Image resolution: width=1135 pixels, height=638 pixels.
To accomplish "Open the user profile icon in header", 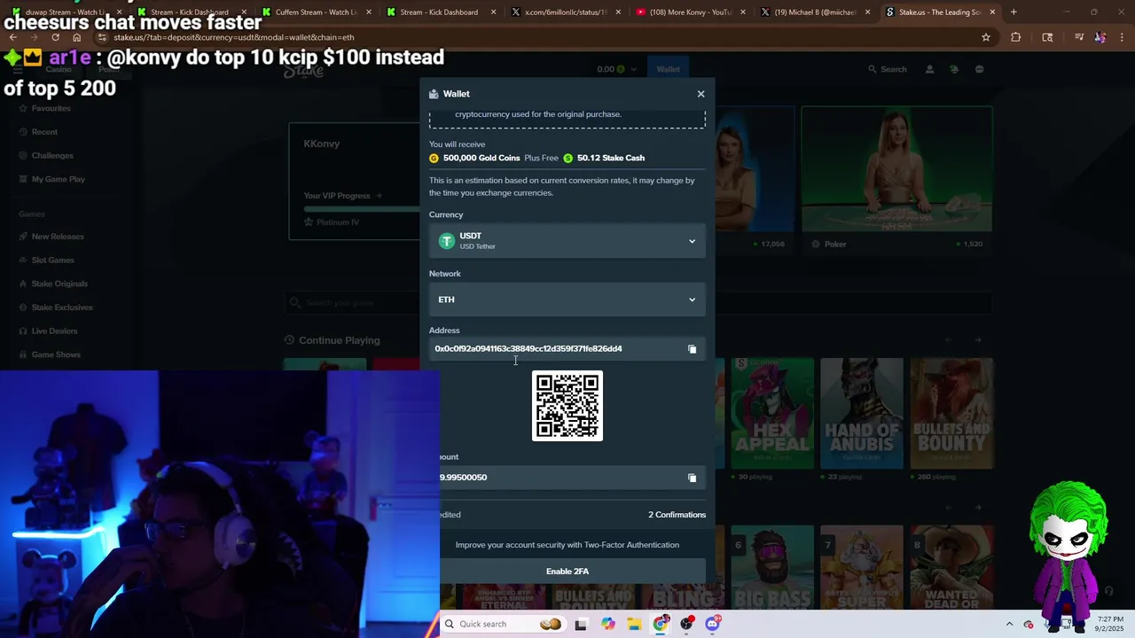I will click(929, 69).
